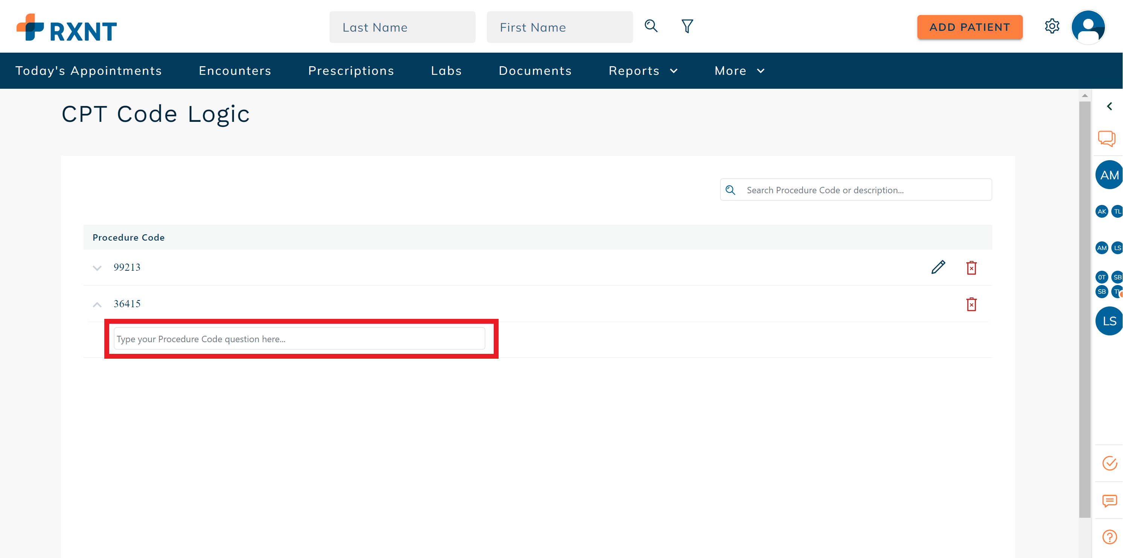The width and height of the screenshot is (1123, 558).
Task: Collapse the right sidebar with arrow
Action: tap(1109, 106)
